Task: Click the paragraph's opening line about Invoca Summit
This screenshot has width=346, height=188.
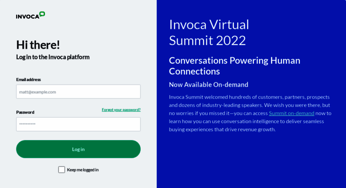Action: click(x=249, y=97)
